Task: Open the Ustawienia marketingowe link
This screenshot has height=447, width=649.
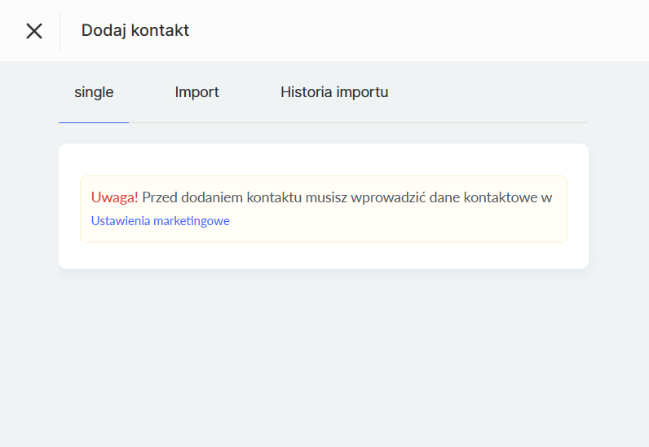Action: (x=161, y=221)
